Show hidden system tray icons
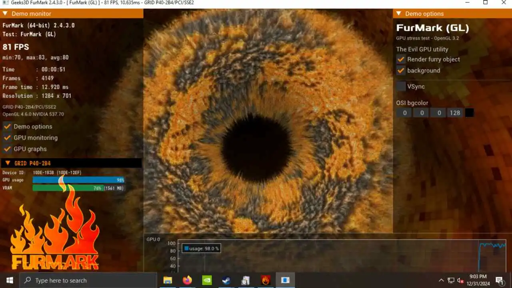The width and height of the screenshot is (512, 288). 441,280
